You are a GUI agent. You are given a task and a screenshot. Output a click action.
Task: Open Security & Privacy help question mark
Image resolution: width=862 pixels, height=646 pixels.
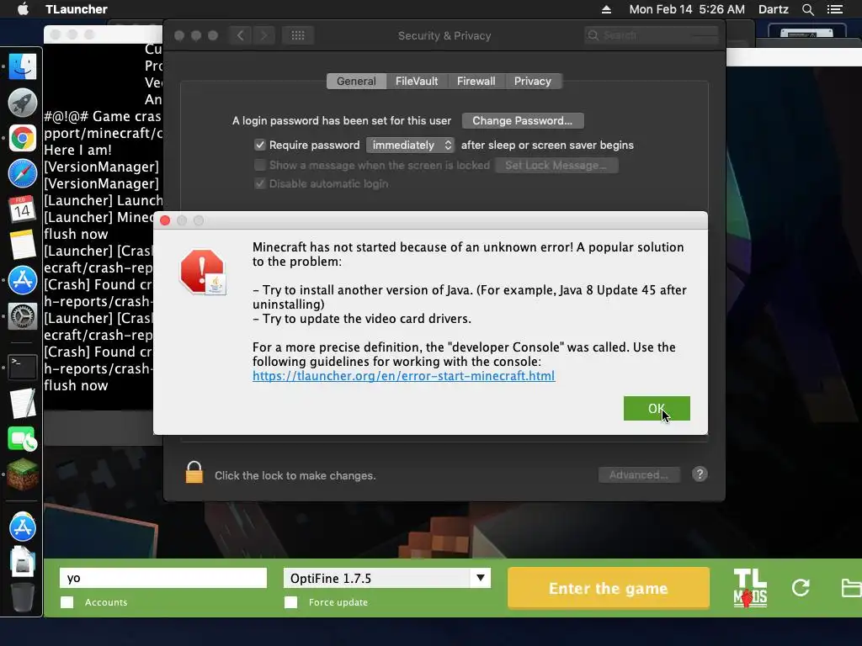tap(700, 474)
